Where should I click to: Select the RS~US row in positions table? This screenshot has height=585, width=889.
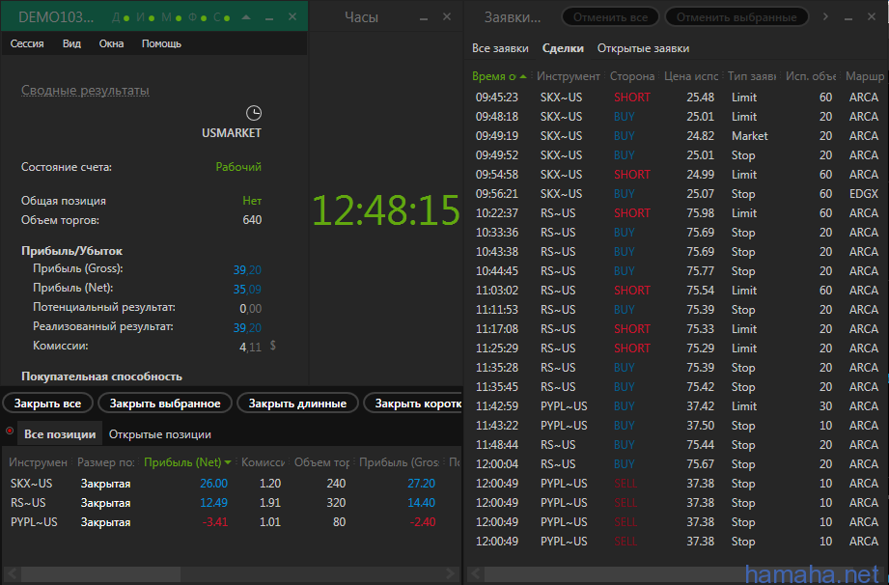231,503
